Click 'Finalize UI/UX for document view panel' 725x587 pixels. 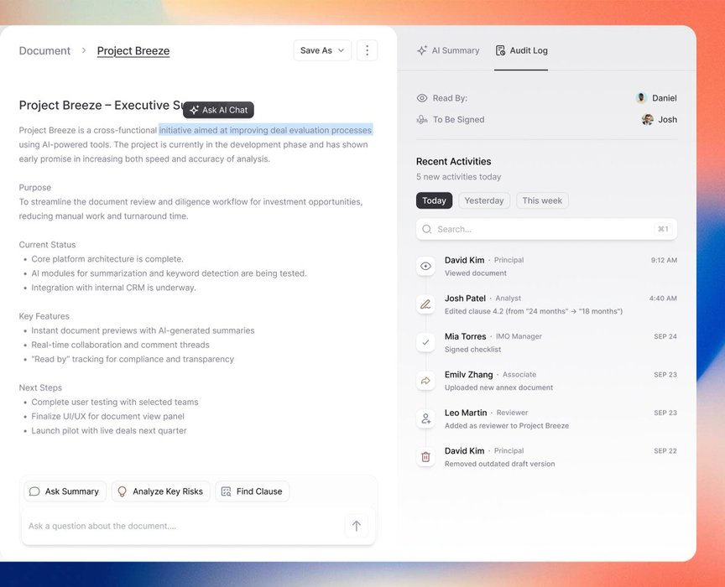(107, 417)
